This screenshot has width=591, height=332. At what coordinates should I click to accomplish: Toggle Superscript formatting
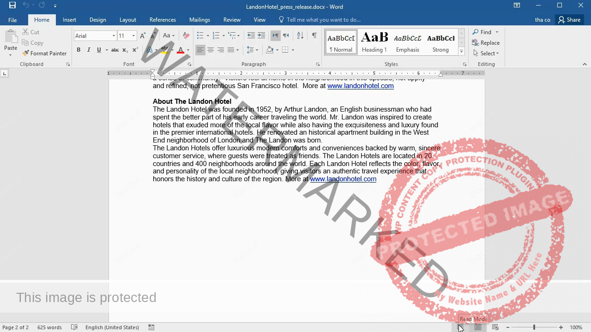135,50
